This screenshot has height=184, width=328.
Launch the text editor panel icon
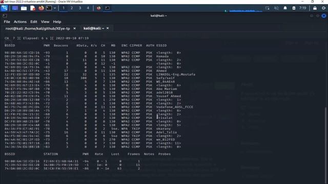(33, 8)
